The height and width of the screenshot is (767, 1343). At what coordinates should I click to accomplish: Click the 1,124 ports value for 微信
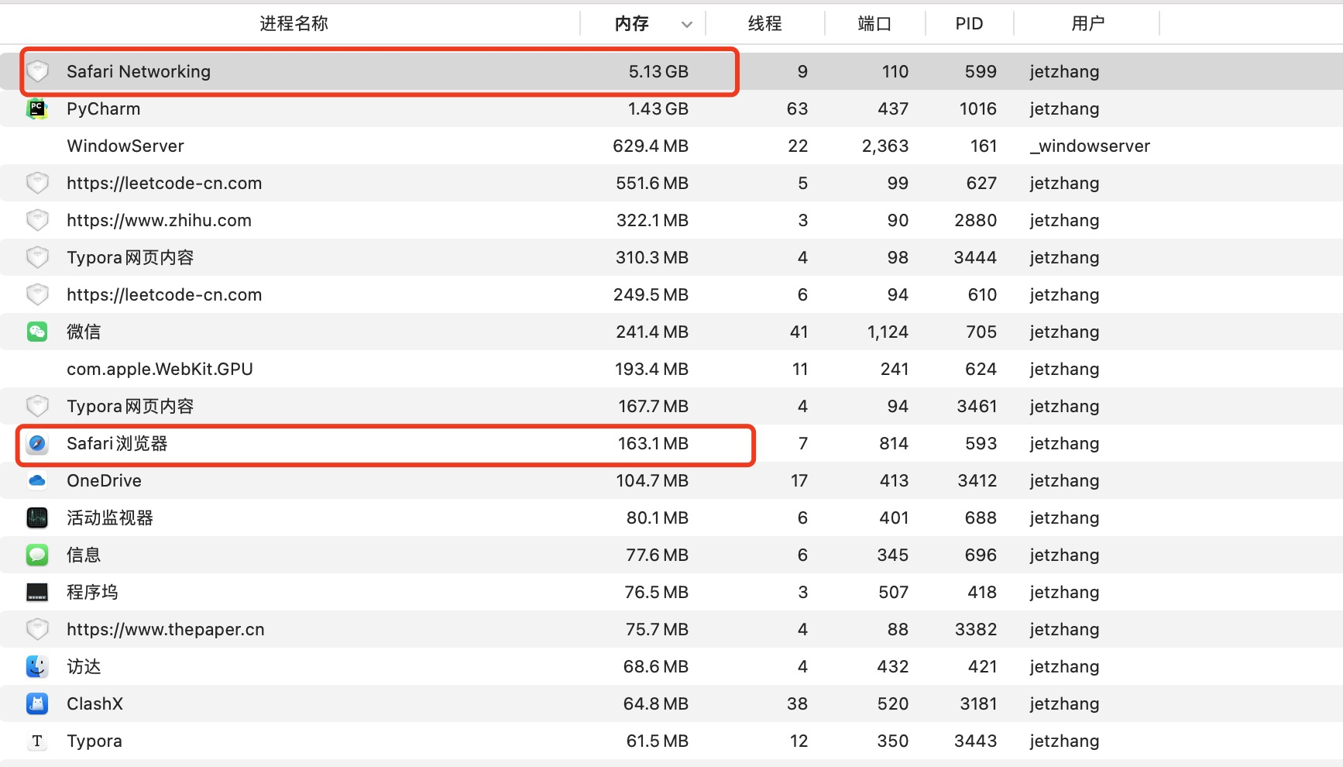click(888, 332)
